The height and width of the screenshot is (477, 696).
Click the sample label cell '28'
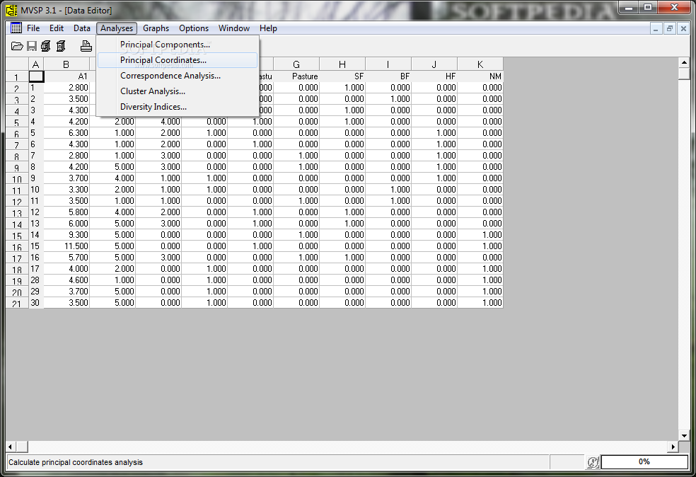tap(36, 280)
